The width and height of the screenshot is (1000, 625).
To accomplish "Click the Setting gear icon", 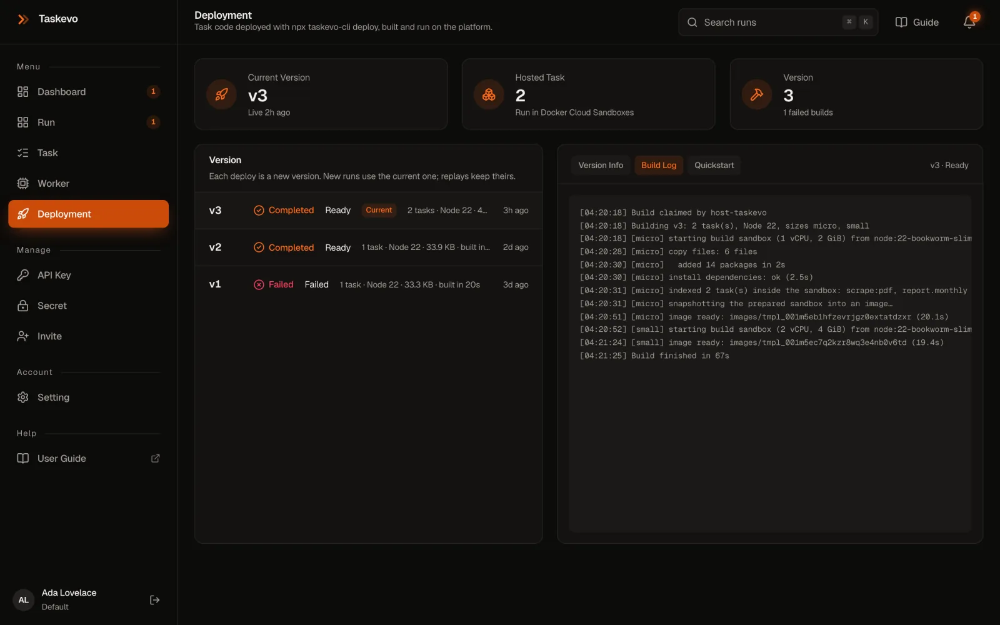I will click(23, 397).
